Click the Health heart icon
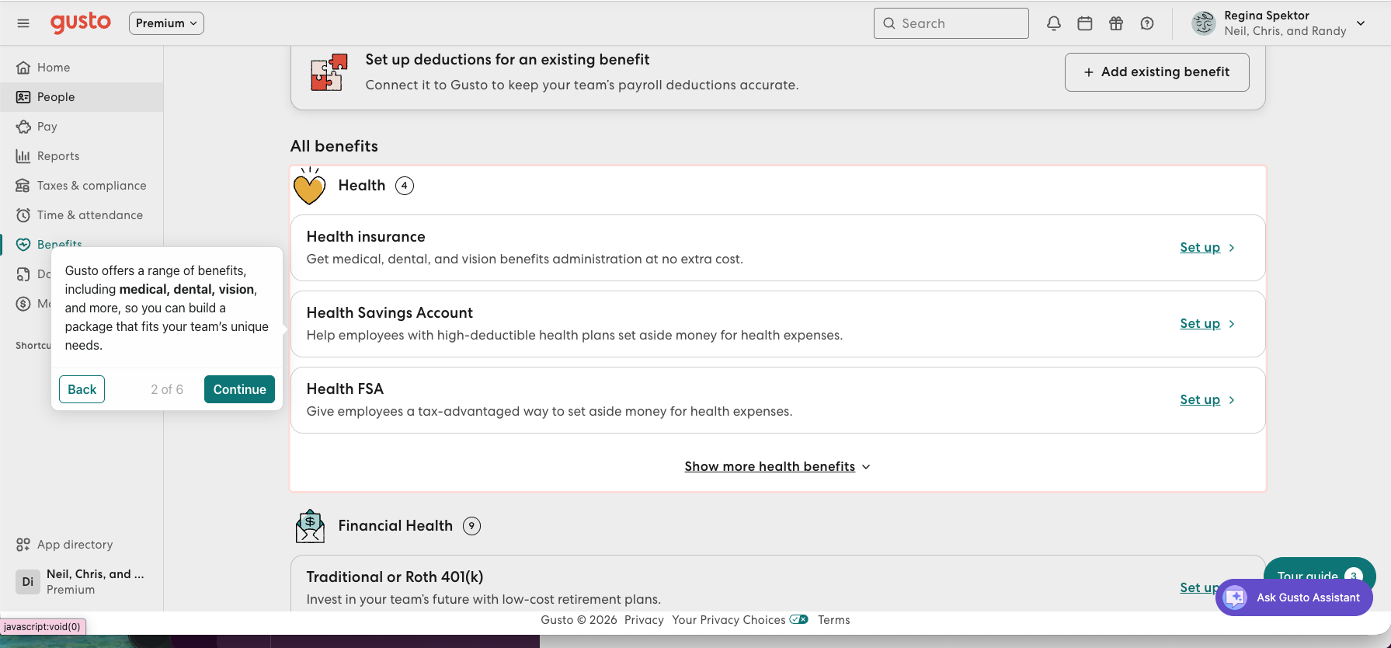Viewport: 1391px width, 648px height. [309, 186]
